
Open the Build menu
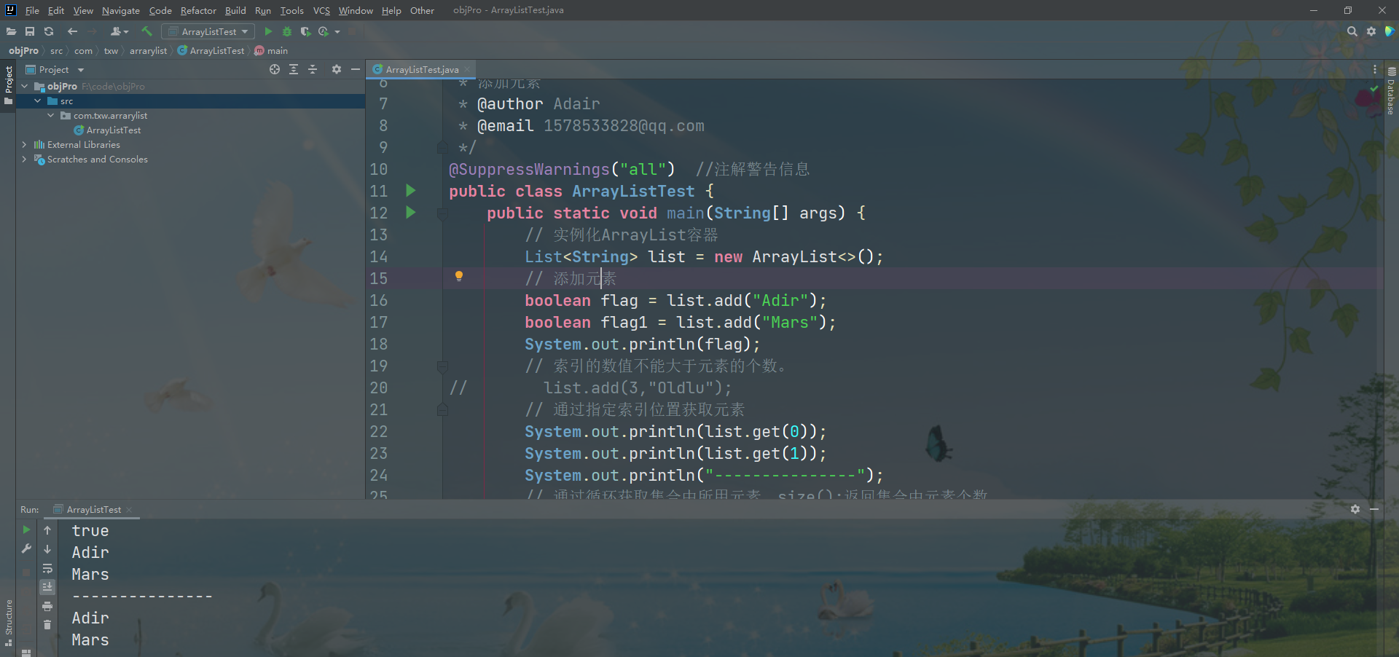click(235, 10)
